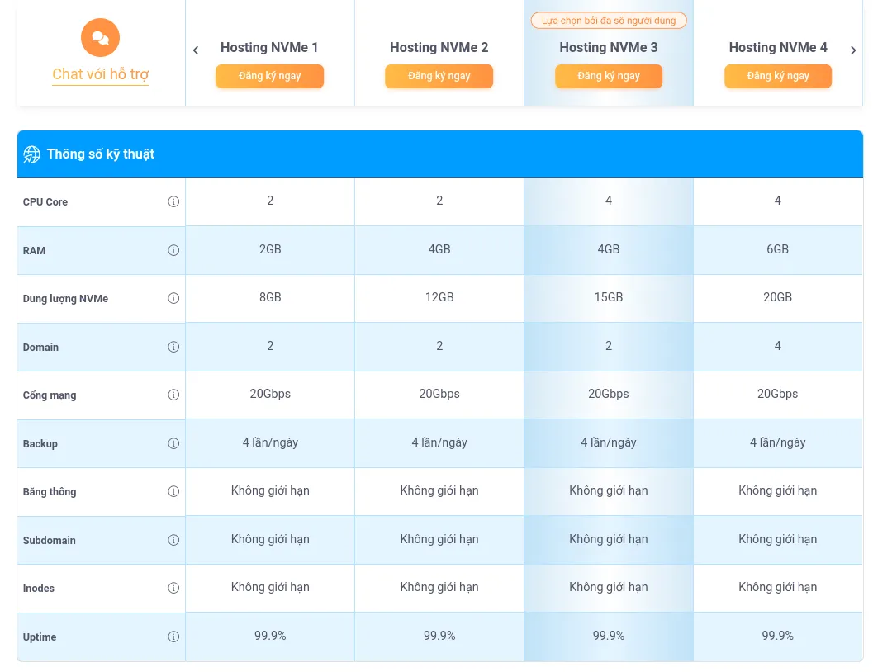This screenshot has width=873, height=672.
Task: Click the Uptime row label
Action: click(x=40, y=637)
